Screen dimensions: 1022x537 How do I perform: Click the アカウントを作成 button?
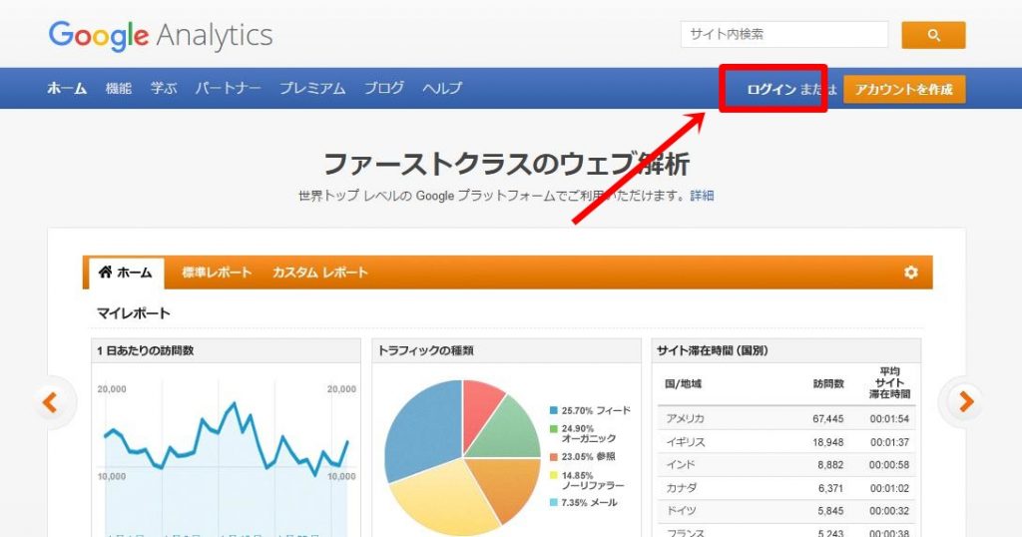[904, 89]
